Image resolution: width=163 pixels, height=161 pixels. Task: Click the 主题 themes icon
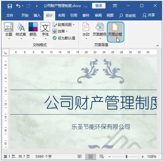pyautogui.click(x=9, y=27)
